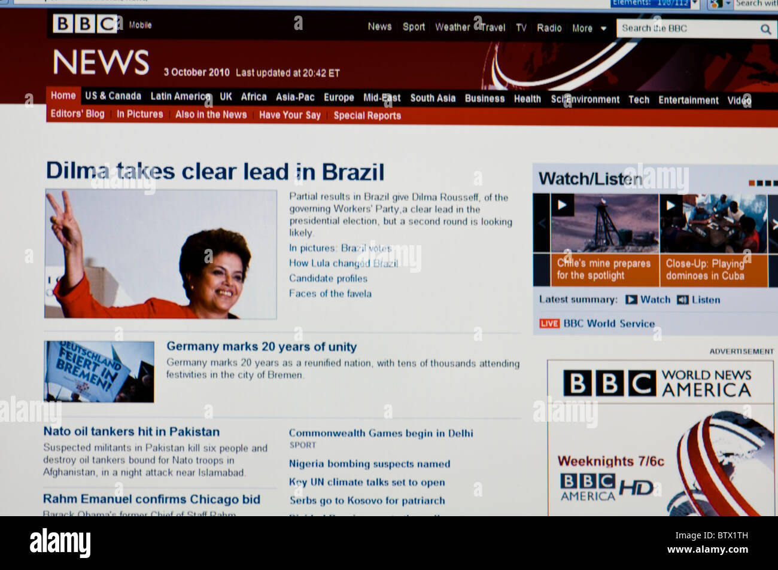Image resolution: width=778 pixels, height=570 pixels.
Task: Click the NEWS masthead title
Action: (x=101, y=62)
